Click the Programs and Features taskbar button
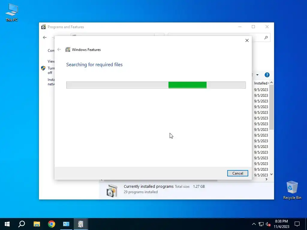307x230 pixels. pos(81,224)
